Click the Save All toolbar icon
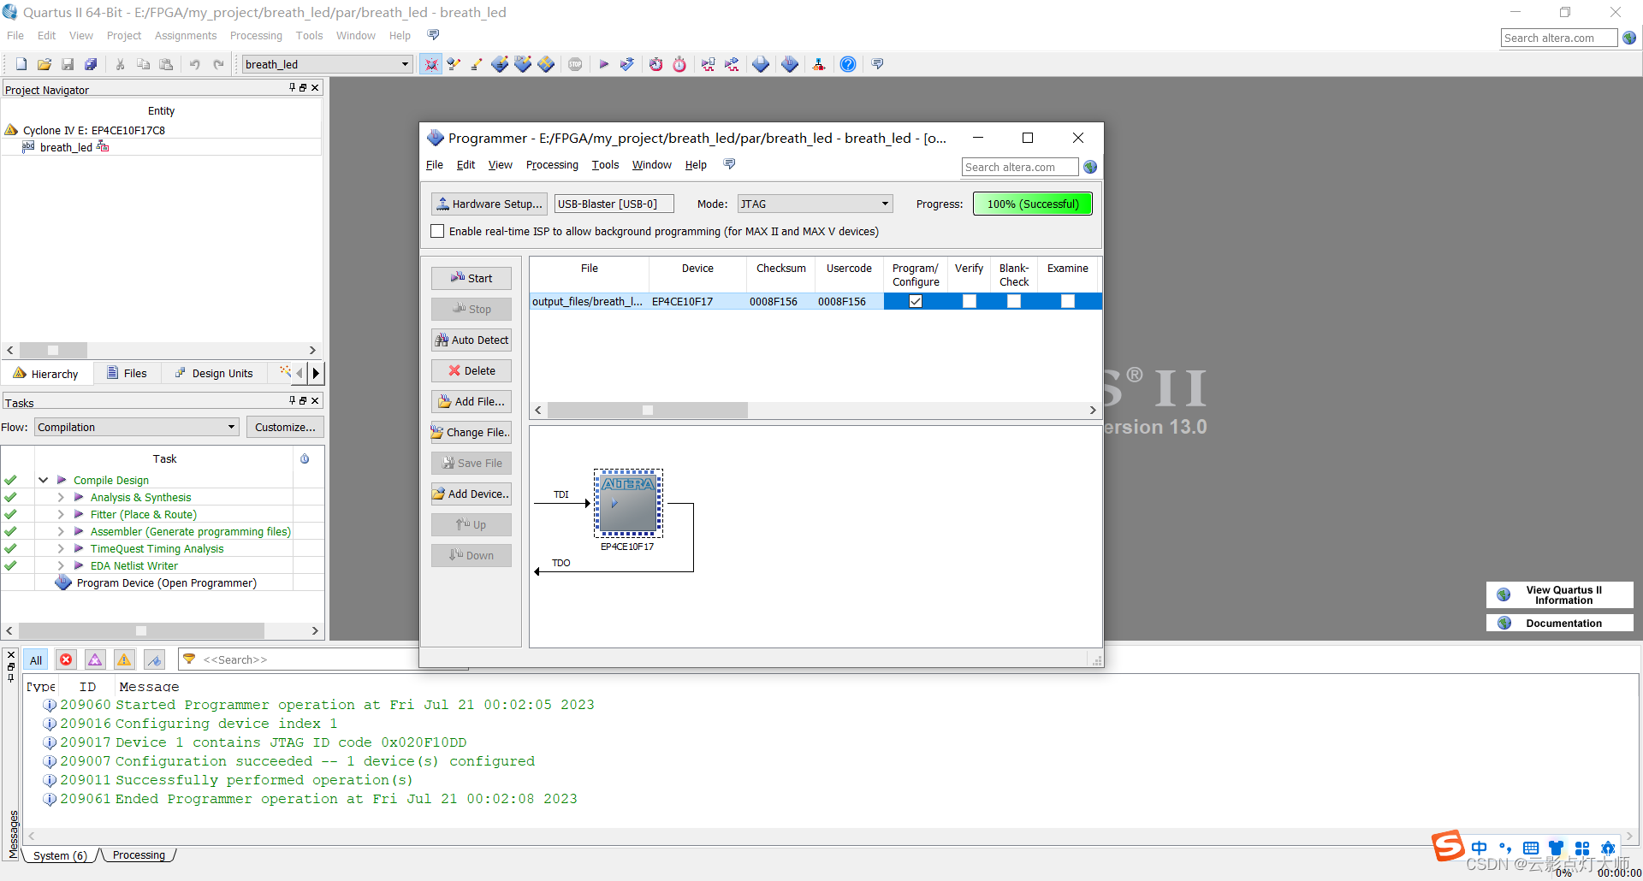This screenshot has height=881, width=1643. coord(91,64)
